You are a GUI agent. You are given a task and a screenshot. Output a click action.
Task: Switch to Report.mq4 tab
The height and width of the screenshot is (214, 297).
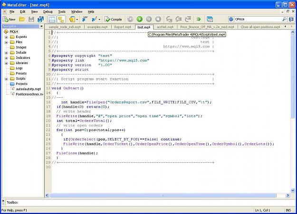pos(123,27)
